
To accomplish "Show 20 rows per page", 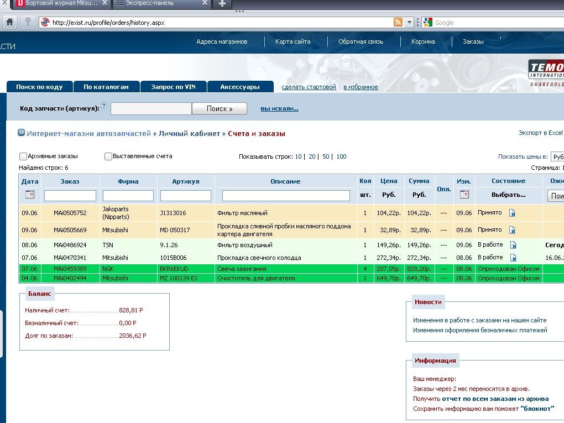I will [312, 156].
